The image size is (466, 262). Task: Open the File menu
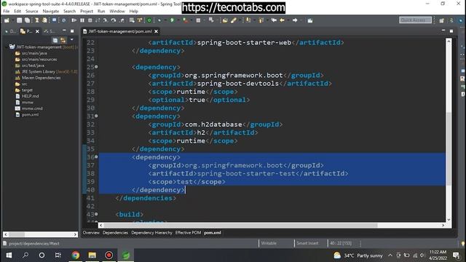7,11
